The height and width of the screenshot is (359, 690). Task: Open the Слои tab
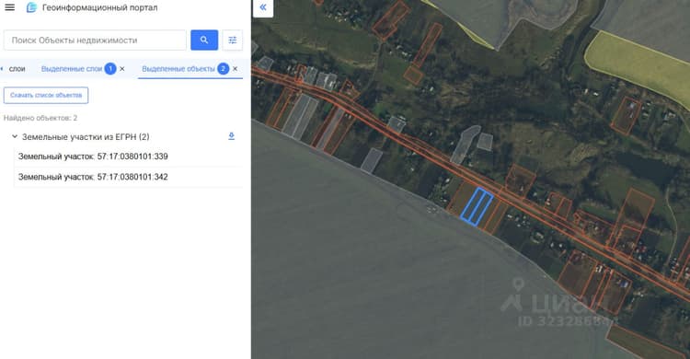pyautogui.click(x=17, y=69)
